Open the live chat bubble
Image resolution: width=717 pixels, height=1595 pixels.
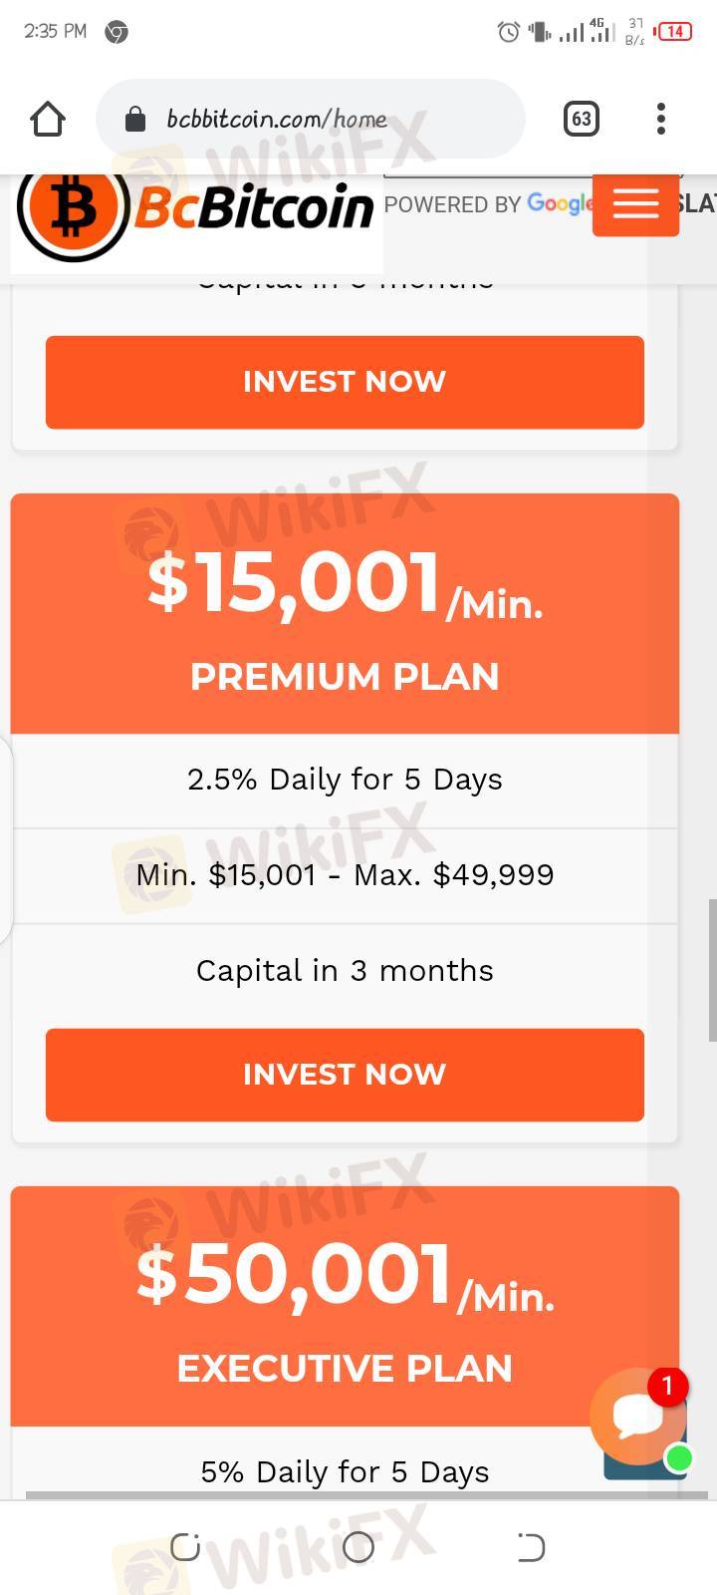(638, 1416)
